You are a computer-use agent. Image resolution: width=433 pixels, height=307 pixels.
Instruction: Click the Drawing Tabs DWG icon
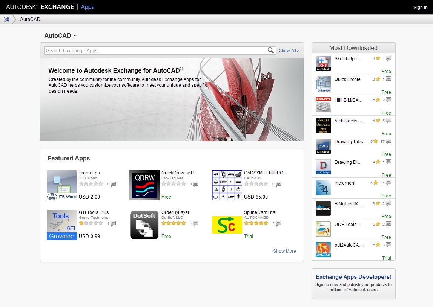(x=324, y=146)
